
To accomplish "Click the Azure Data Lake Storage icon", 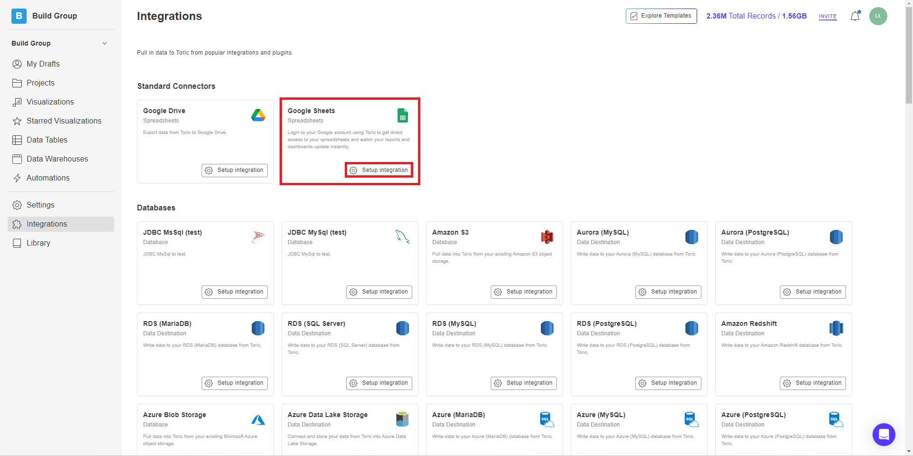I will point(403,419).
